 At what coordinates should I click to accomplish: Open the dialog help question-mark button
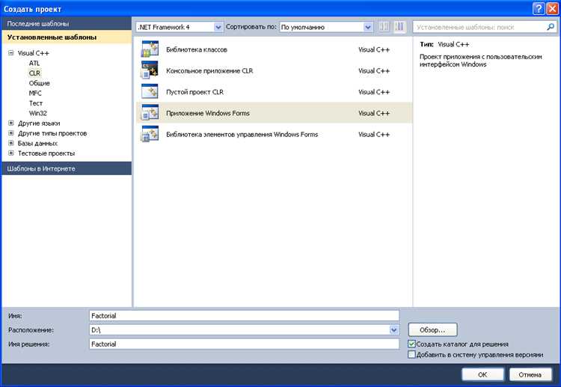click(x=539, y=8)
